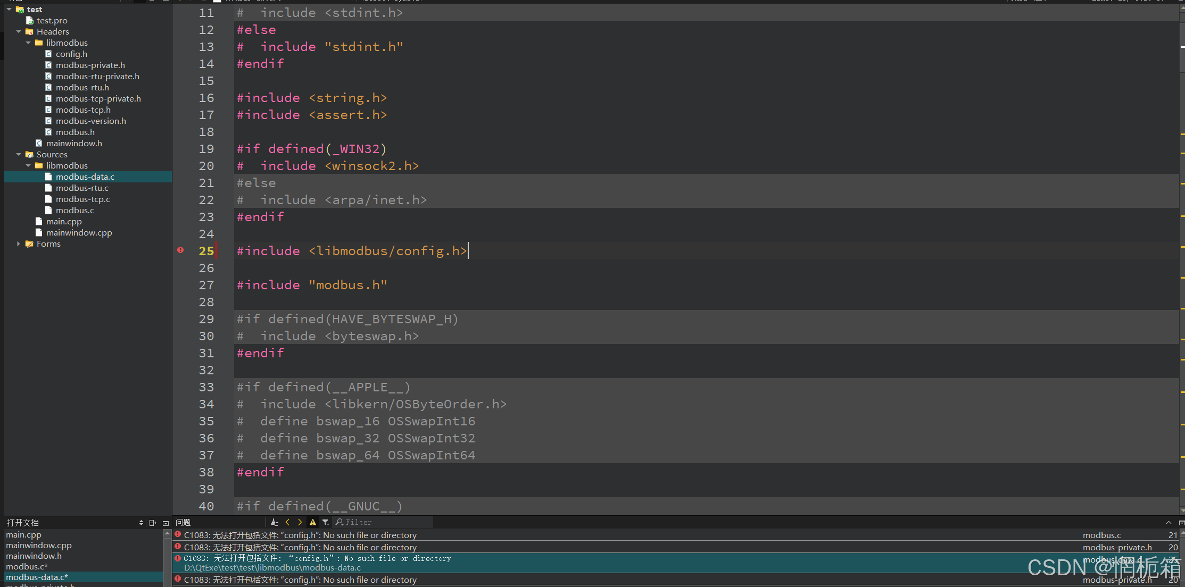Image resolution: width=1185 pixels, height=587 pixels.
Task: Collapse the issues pane with the arrow
Action: 1168,523
